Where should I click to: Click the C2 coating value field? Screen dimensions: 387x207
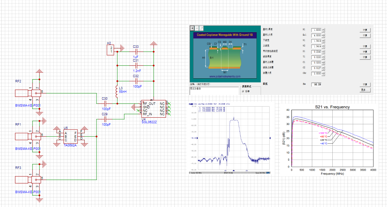(316, 68)
